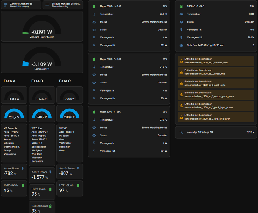Click 2400AC - 1 Status eye icon
Screen dimensions: 258x213
point(181,22)
